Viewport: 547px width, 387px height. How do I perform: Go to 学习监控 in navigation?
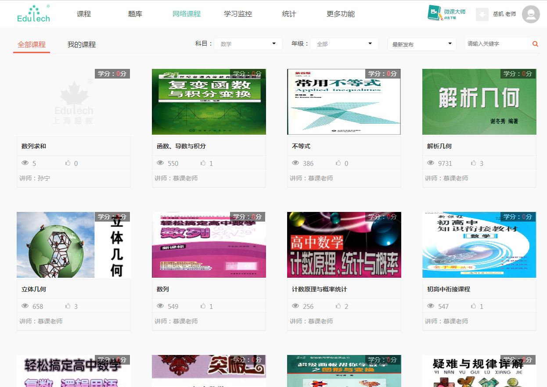point(238,14)
